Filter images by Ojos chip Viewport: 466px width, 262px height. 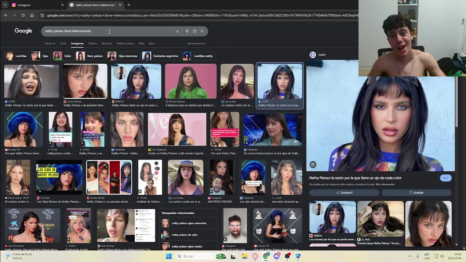pos(40,56)
